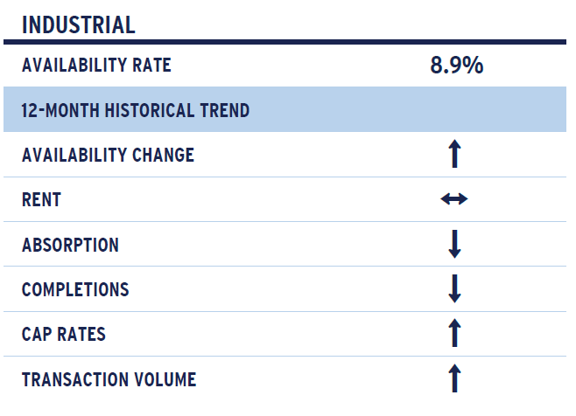Click the dark rule under INDUSTRIAL
The width and height of the screenshot is (576, 416).
(x=285, y=42)
